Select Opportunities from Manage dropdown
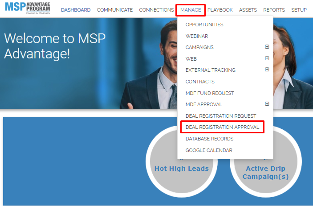The height and width of the screenshot is (206, 313). pyautogui.click(x=204, y=25)
